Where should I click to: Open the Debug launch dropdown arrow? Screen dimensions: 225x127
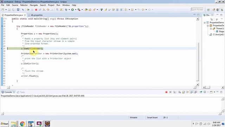click(x=69, y=10)
